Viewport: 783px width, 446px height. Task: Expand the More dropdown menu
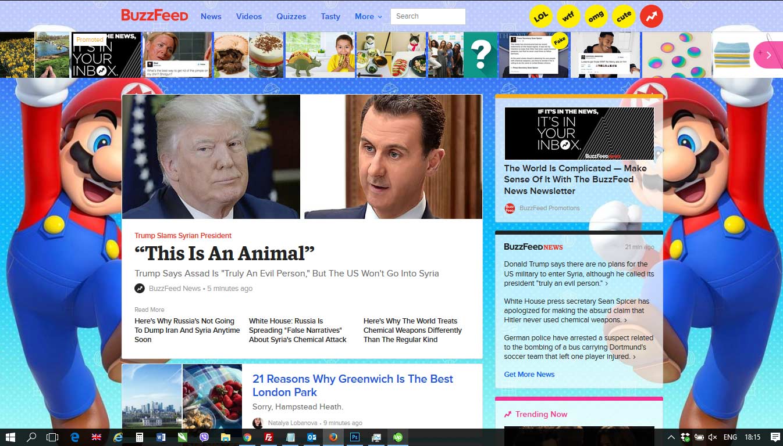pyautogui.click(x=368, y=16)
